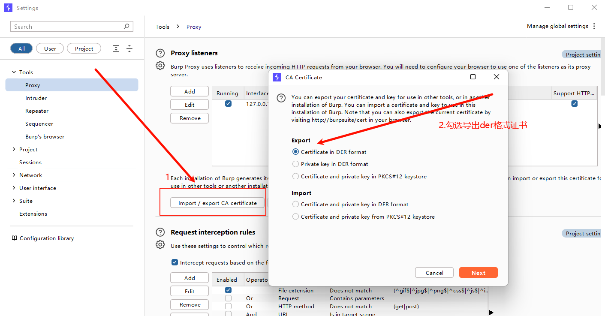Screen dimensions: 605x316
Task: Click Tools in the breadcrumb
Action: tap(163, 27)
